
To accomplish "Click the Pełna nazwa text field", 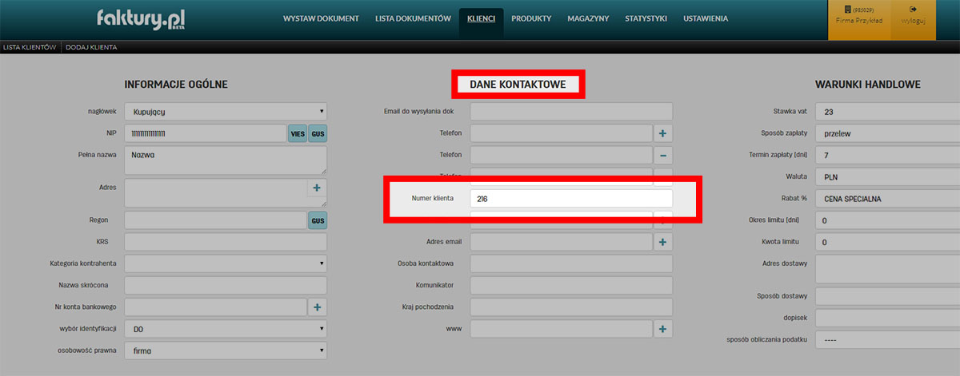I will point(226,160).
